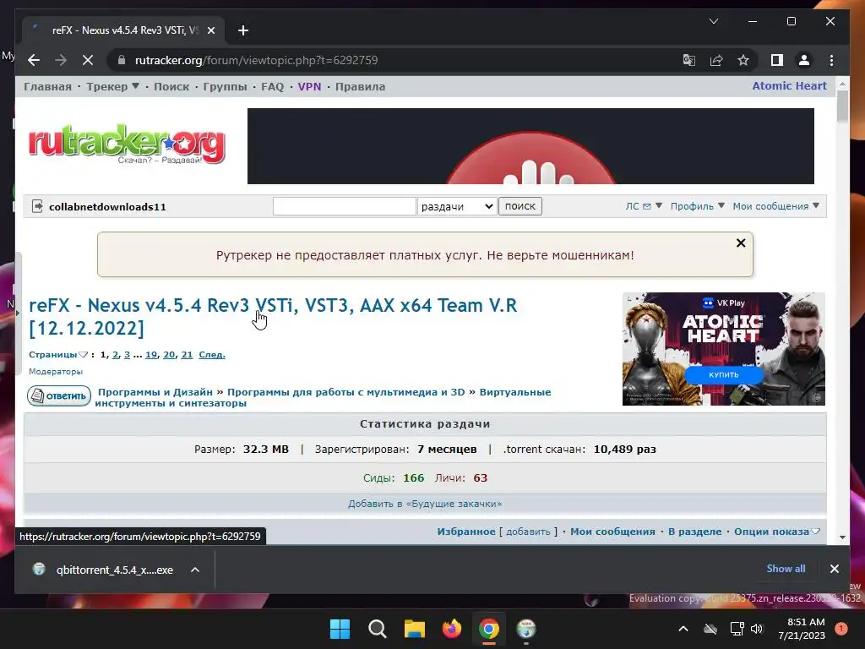Open Правила page
The image size is (865, 649).
(360, 87)
